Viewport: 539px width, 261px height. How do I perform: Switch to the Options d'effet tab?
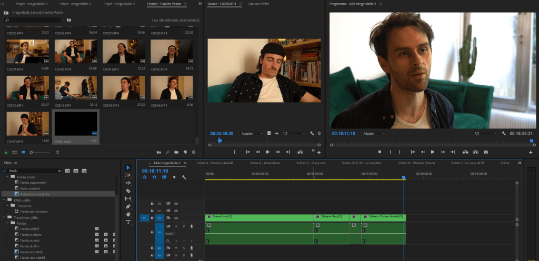[259, 4]
